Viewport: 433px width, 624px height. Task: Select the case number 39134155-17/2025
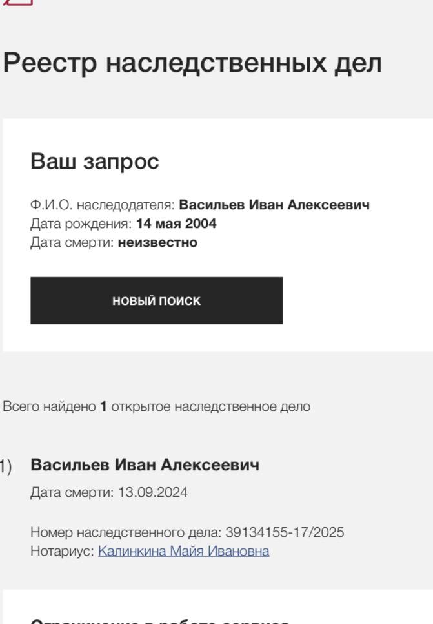(285, 532)
